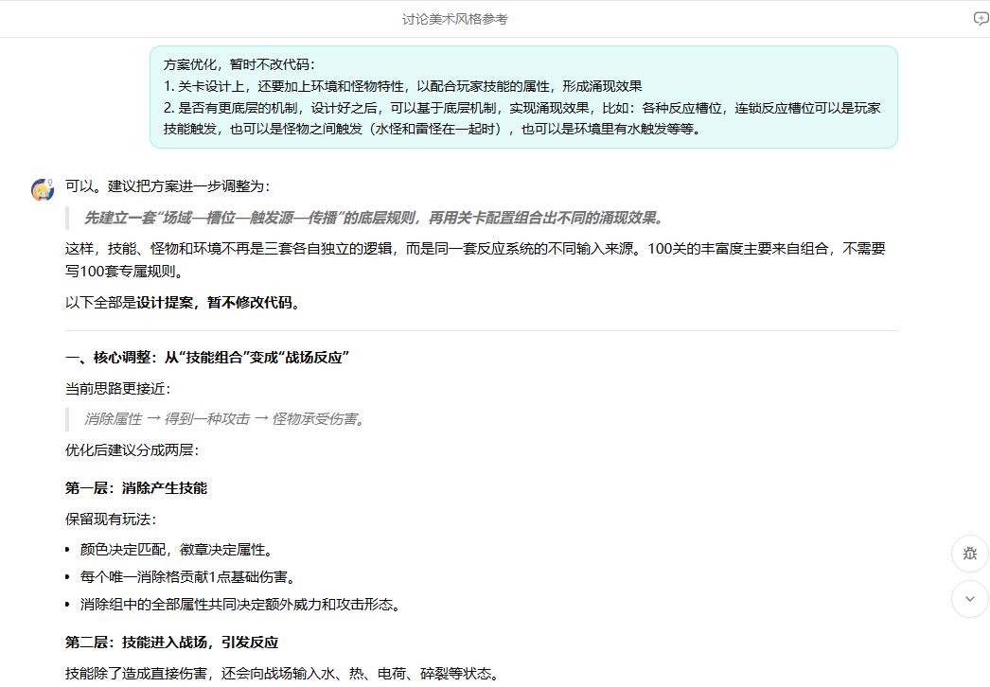This screenshot has width=990, height=687.
Task: Click the scroll-to-bottom chevron button
Action: 970,599
